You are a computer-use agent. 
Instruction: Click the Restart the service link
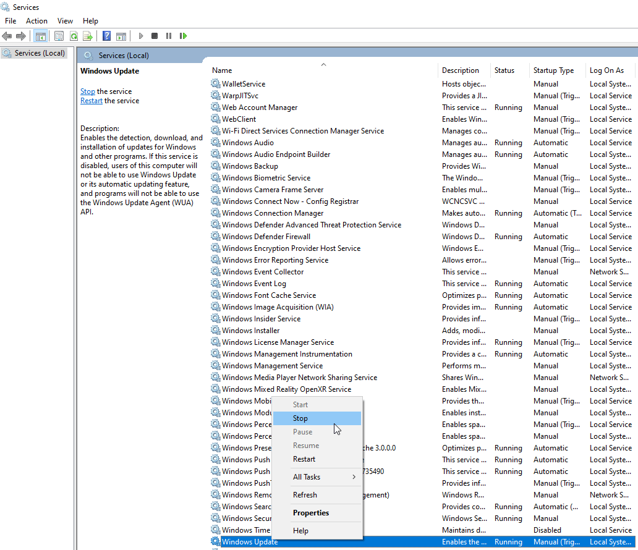coord(91,100)
